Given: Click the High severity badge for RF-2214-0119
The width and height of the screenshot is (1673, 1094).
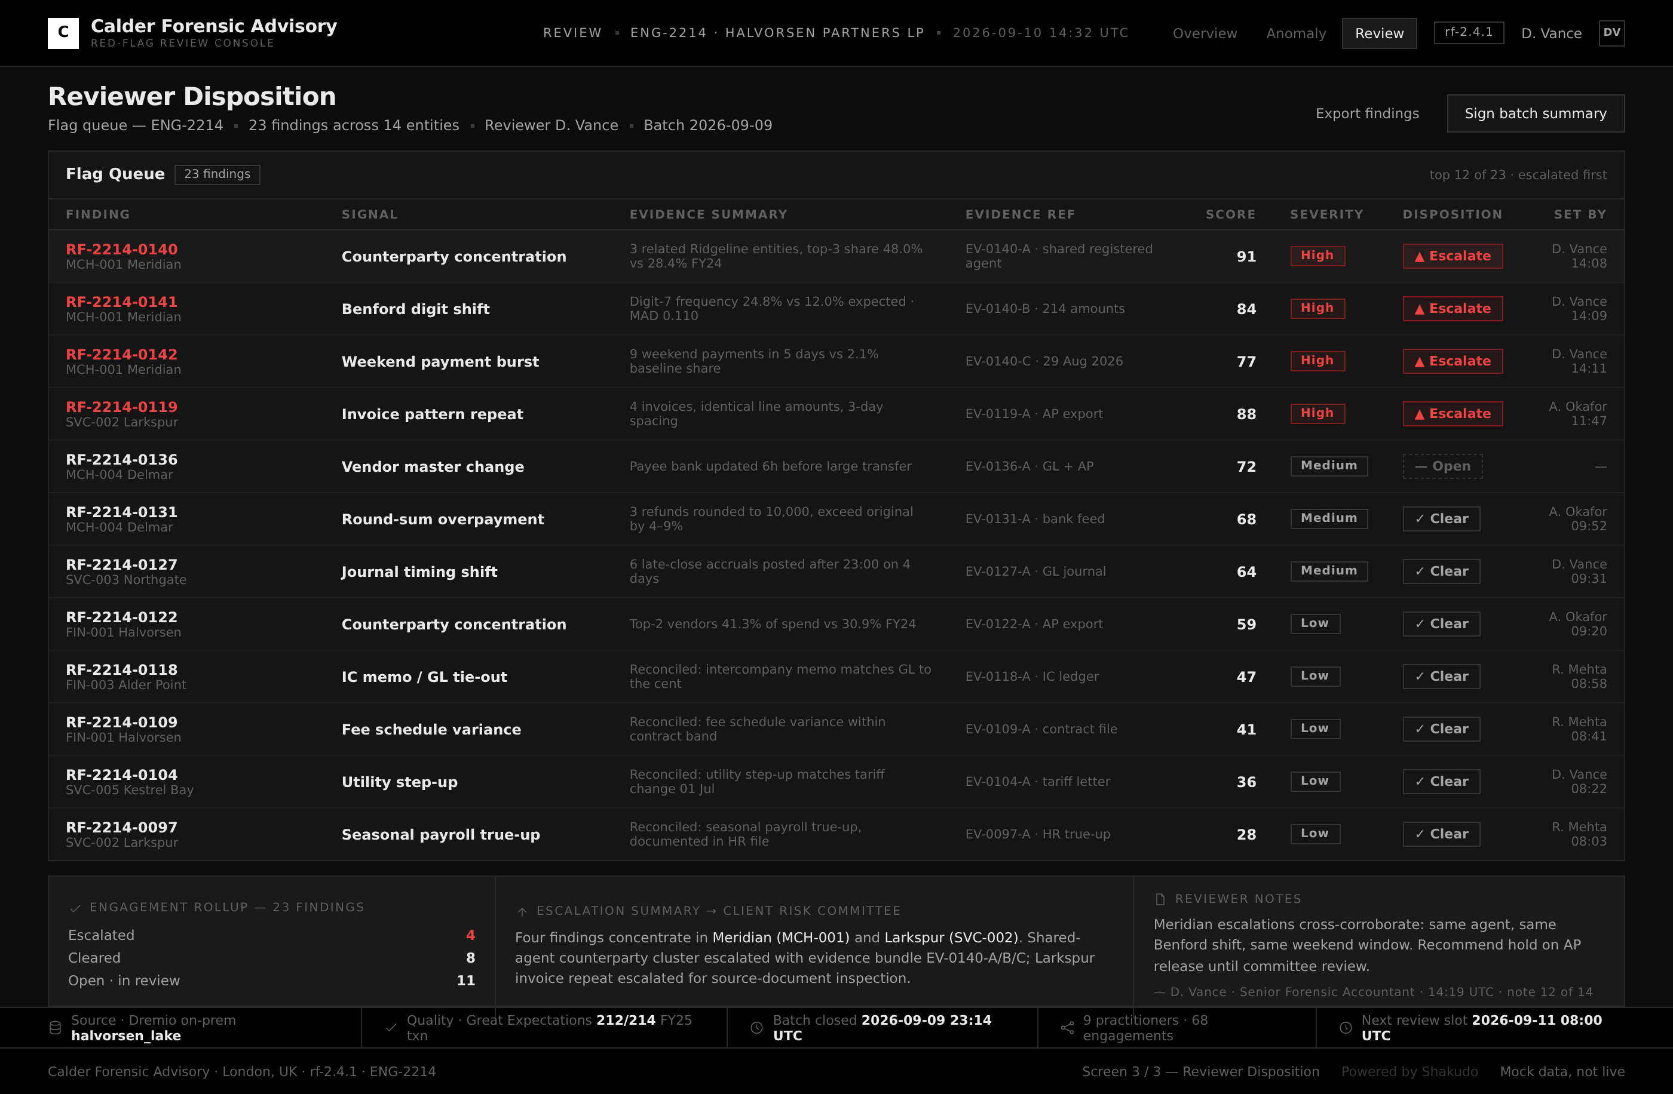Looking at the screenshot, I should click(x=1317, y=413).
